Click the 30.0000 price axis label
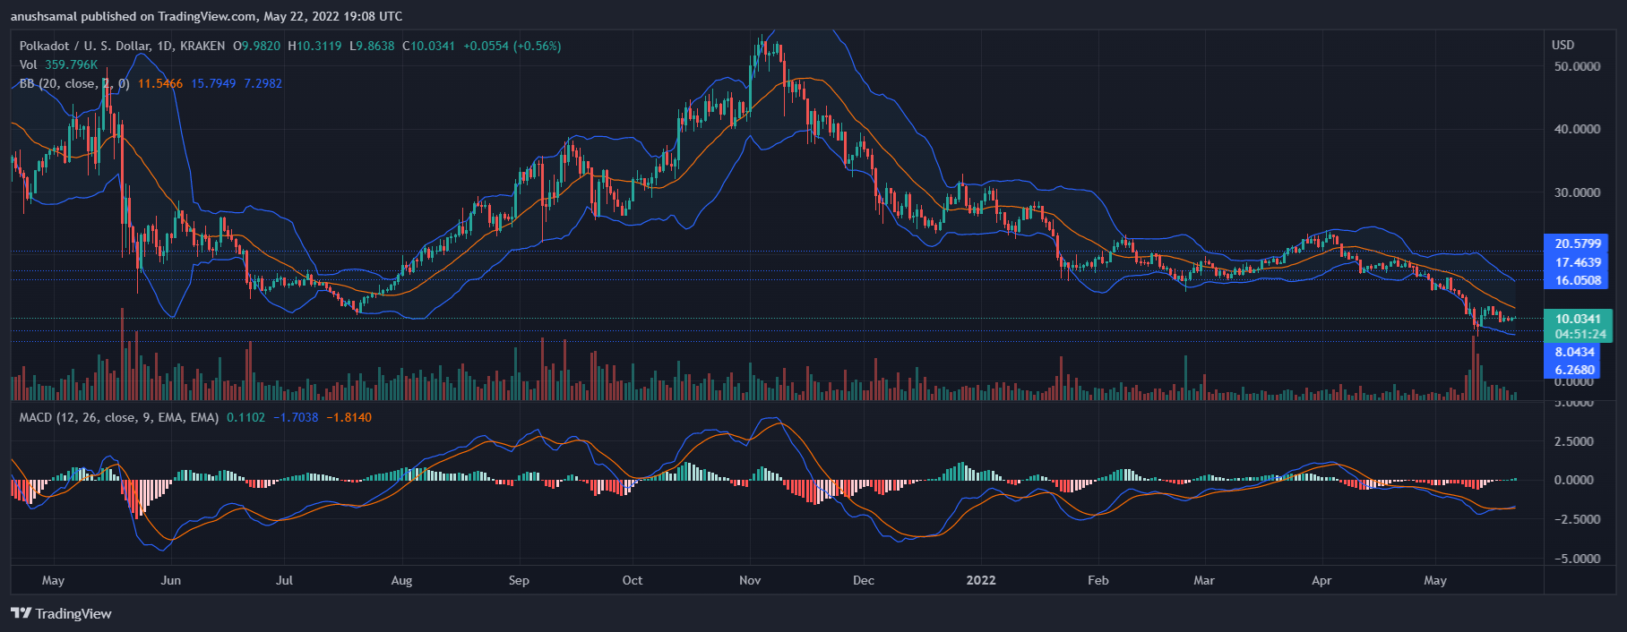The image size is (1627, 632). (x=1577, y=192)
